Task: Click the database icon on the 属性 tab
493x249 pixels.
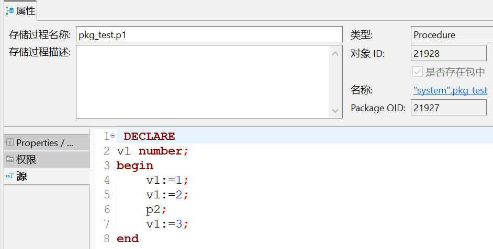Action: [x=10, y=10]
